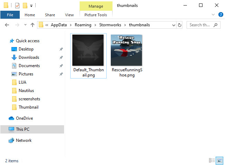This screenshot has height=165, width=225.
Task: Expand the chevron after Roaming breadcrumb
Action: pos(95,25)
